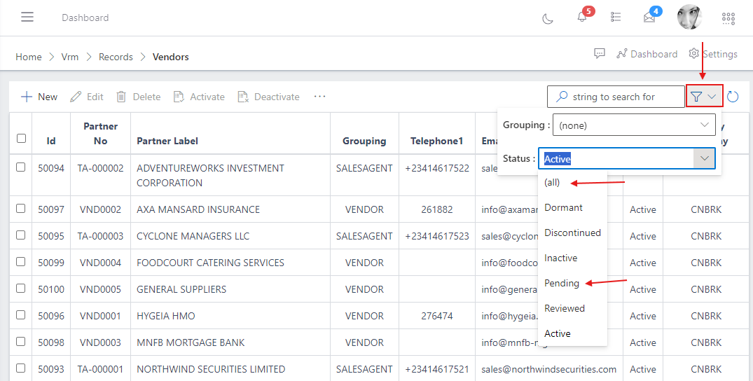Select Active option in status list

[x=572, y=333]
